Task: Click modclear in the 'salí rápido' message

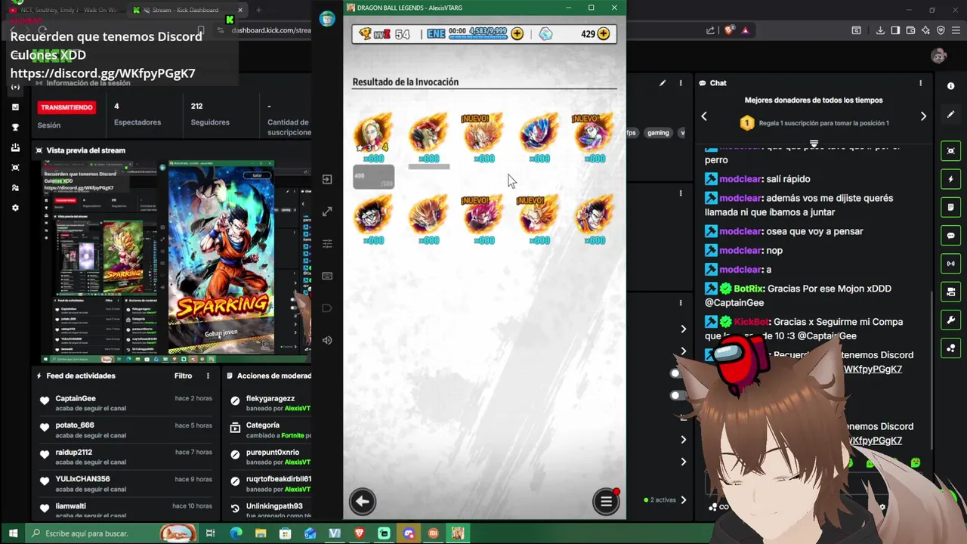Action: click(x=740, y=179)
